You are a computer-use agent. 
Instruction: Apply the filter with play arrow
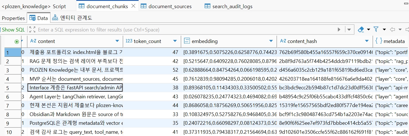(x=339, y=30)
